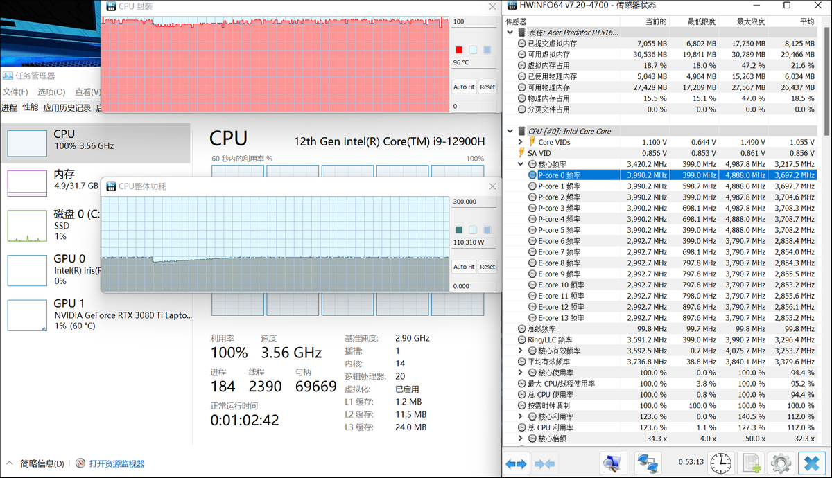The width and height of the screenshot is (832, 478).
Task: Click dark teal swatch in CPU整体功耗 graph
Action: point(458,230)
